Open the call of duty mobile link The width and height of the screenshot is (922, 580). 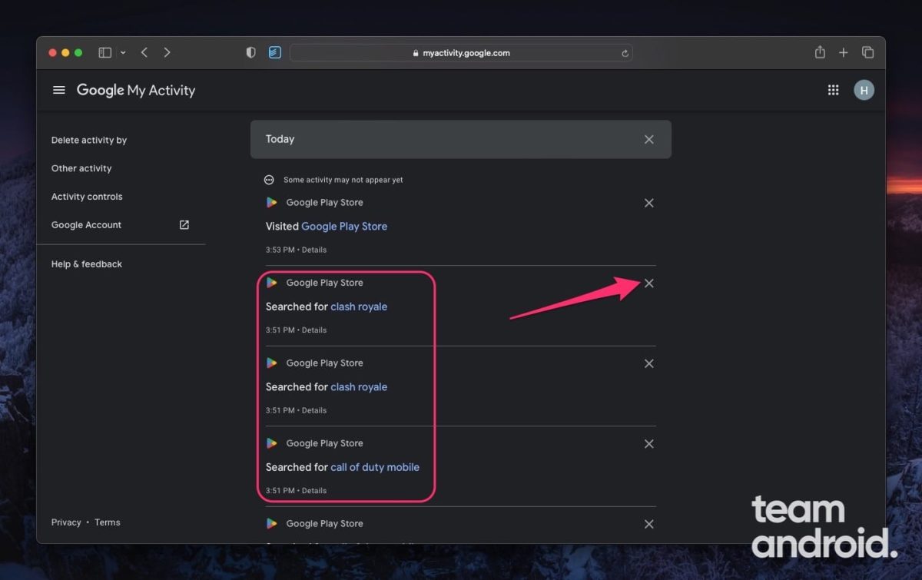point(375,467)
